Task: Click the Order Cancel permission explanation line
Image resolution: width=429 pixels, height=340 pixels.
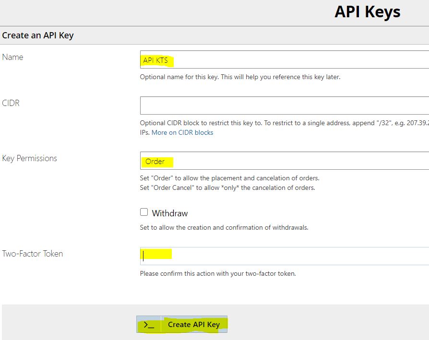Action: pos(227,188)
